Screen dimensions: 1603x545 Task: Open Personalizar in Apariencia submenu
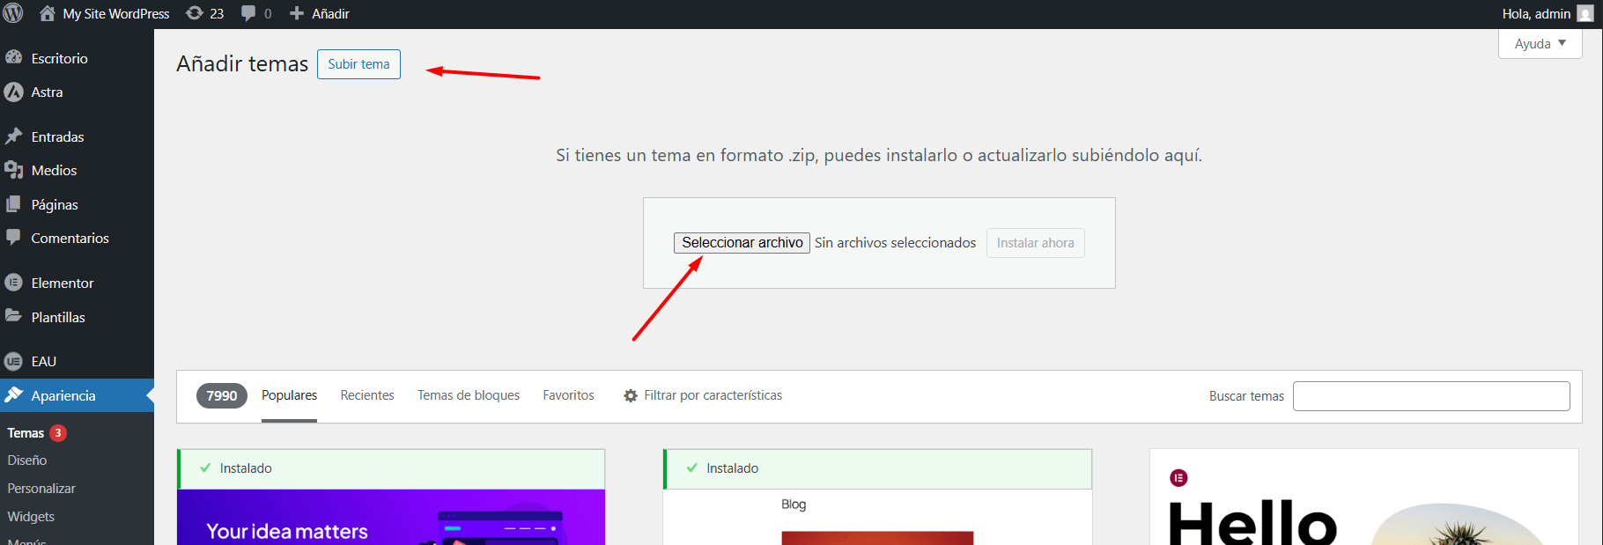pos(41,488)
